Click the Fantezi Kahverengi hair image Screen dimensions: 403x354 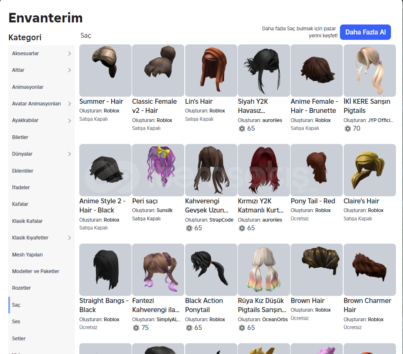point(158,270)
